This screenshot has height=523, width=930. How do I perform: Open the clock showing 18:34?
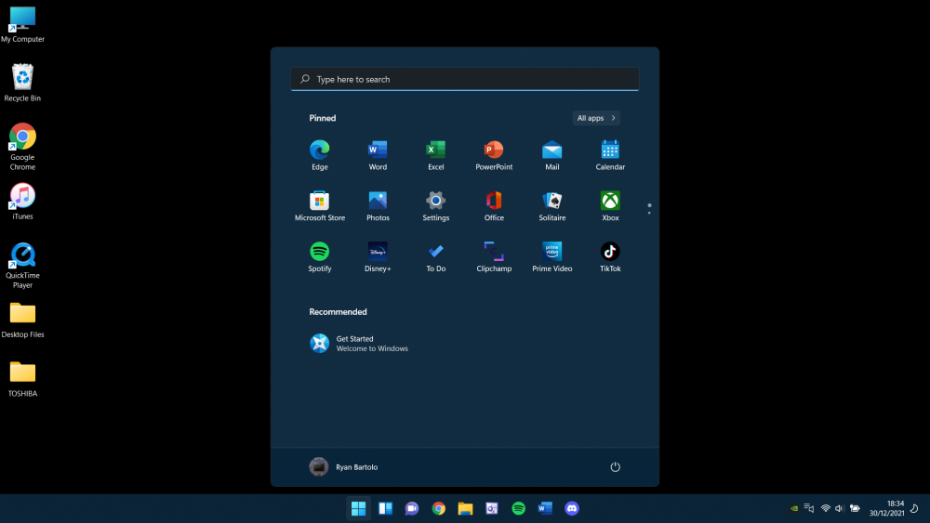(x=886, y=508)
